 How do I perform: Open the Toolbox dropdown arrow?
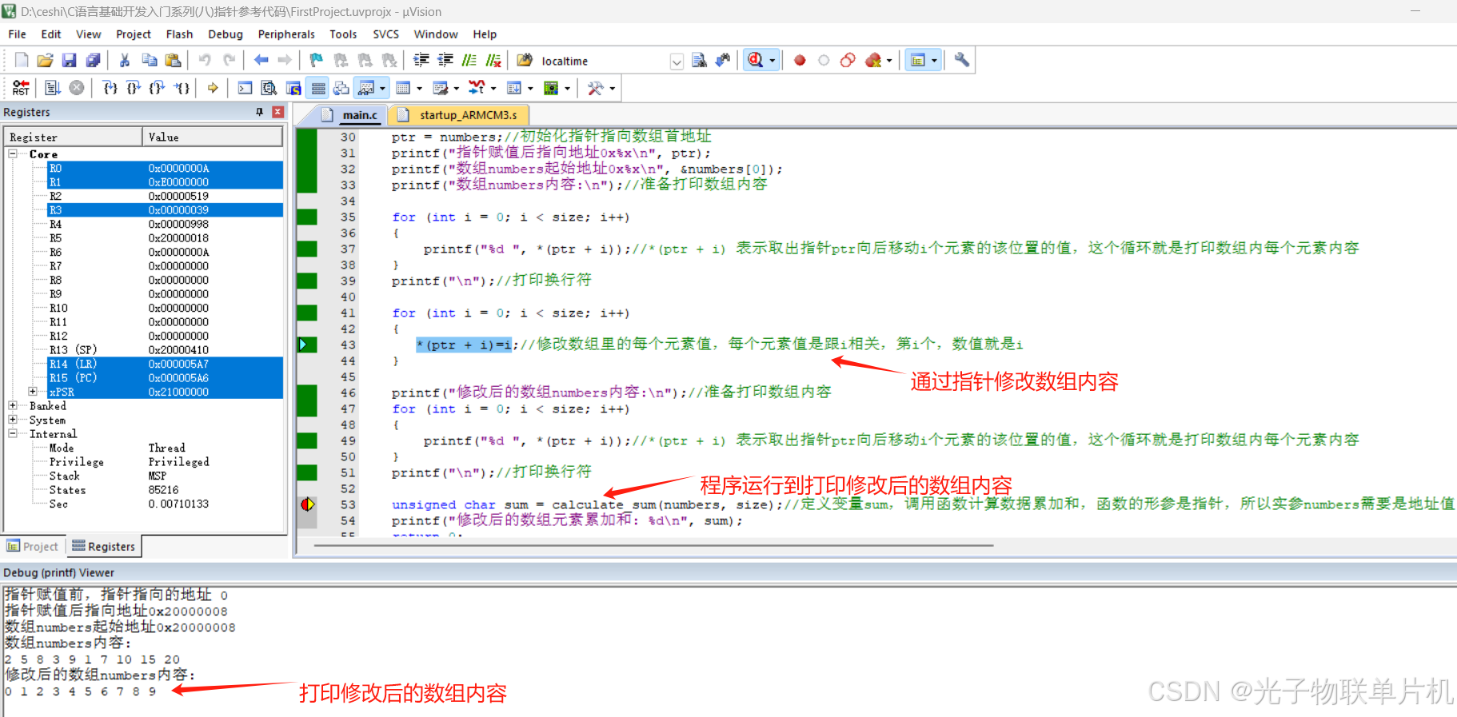tap(613, 88)
